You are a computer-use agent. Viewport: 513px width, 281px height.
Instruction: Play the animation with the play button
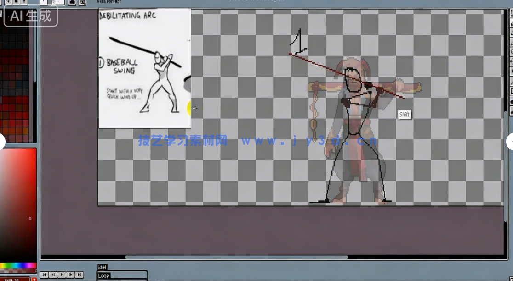point(62,275)
